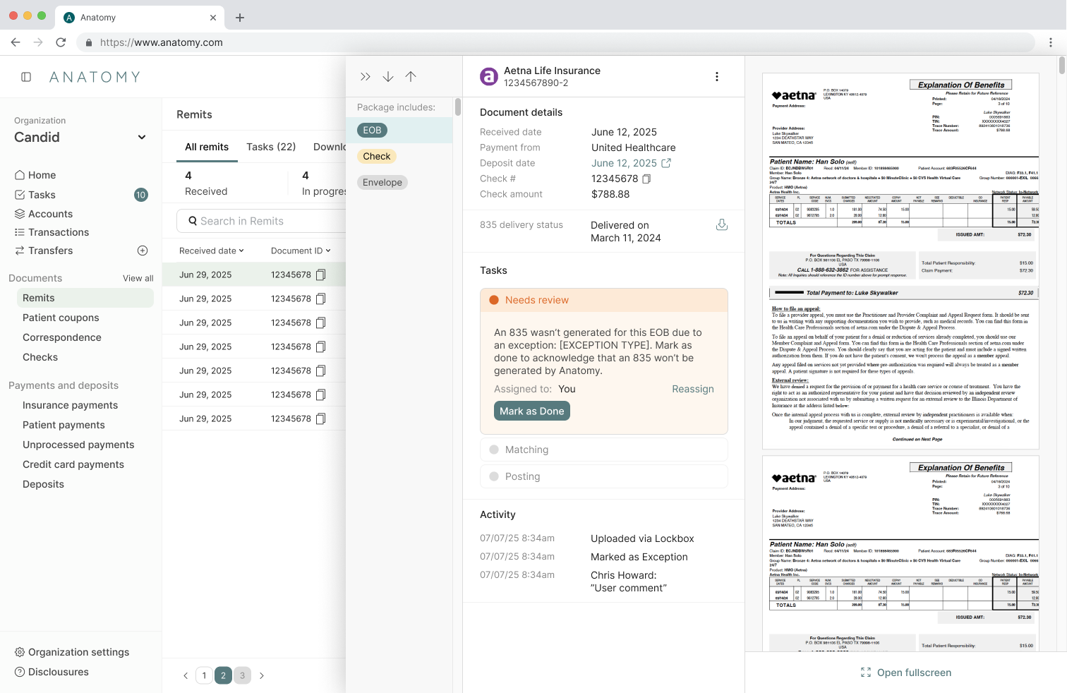The height and width of the screenshot is (693, 1067).
Task: Open the browser three-dot menu
Action: [x=1051, y=42]
